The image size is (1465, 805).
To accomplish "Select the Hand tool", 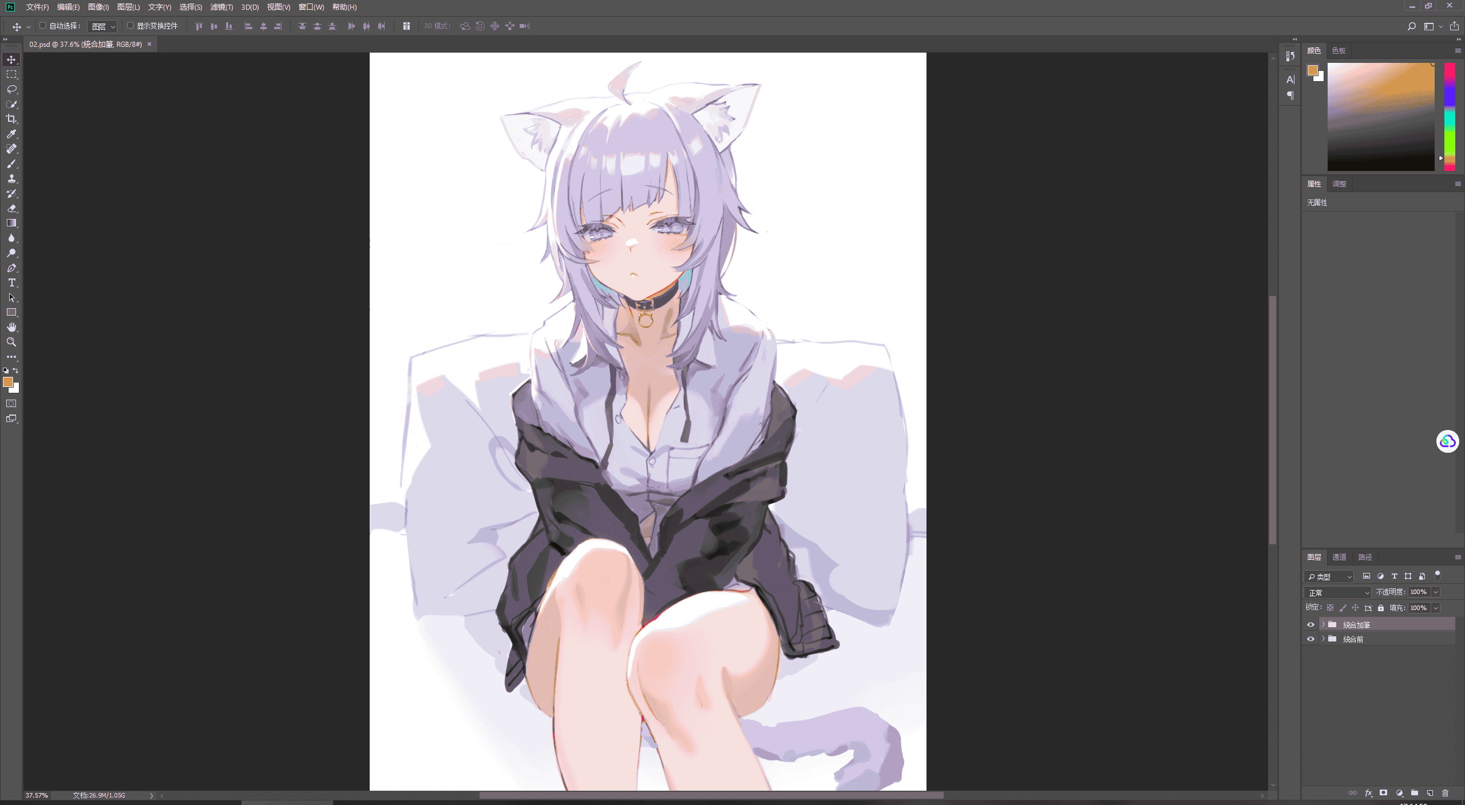I will pos(11,327).
